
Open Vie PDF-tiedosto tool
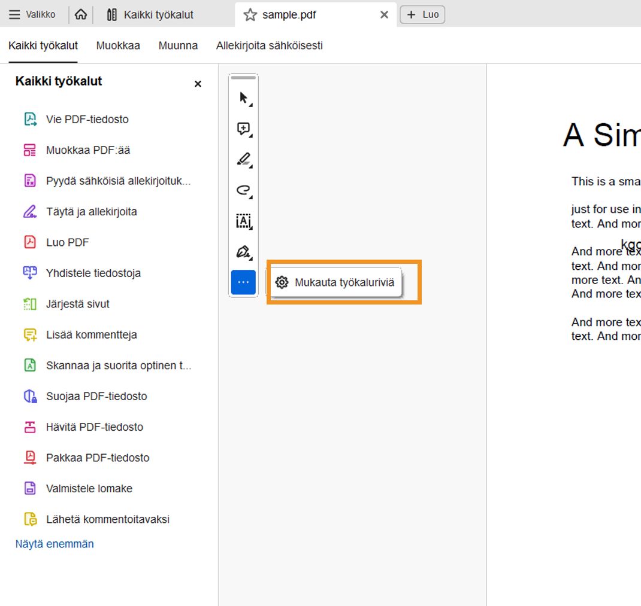[x=87, y=119]
